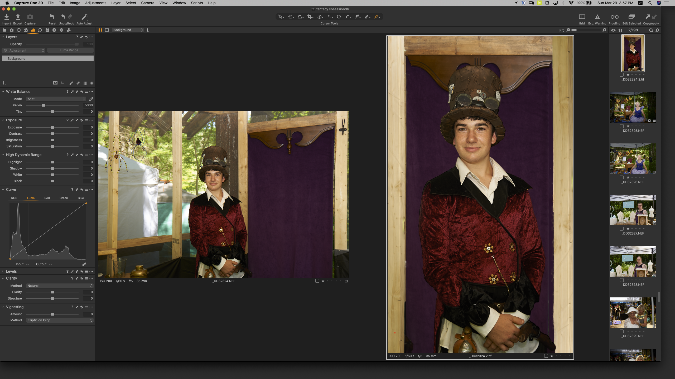Pick white balance with eyedropper icon
675x379 pixels.
91,99
